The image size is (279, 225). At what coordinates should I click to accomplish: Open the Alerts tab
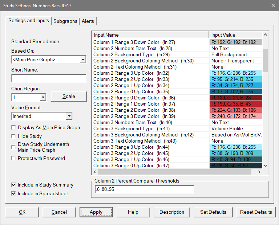[88, 21]
